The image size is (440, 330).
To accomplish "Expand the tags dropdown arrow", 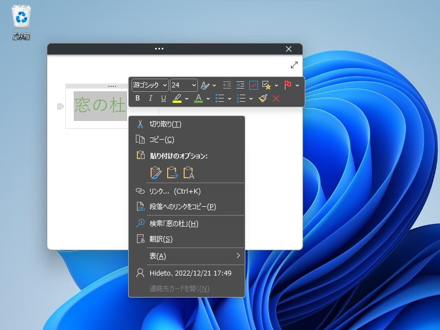I will pos(277,85).
